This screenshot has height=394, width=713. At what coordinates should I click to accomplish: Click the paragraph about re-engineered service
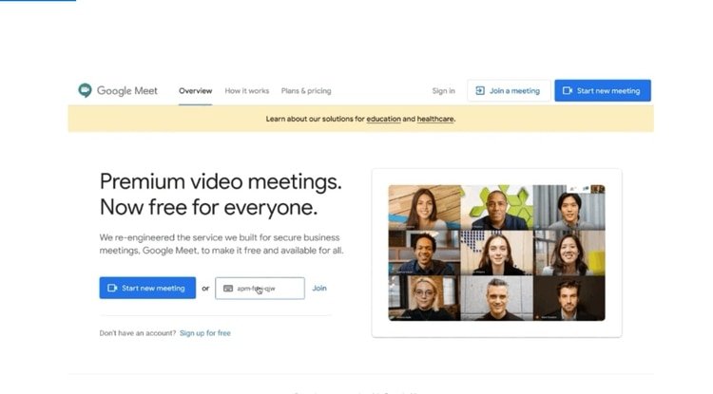pyautogui.click(x=222, y=244)
